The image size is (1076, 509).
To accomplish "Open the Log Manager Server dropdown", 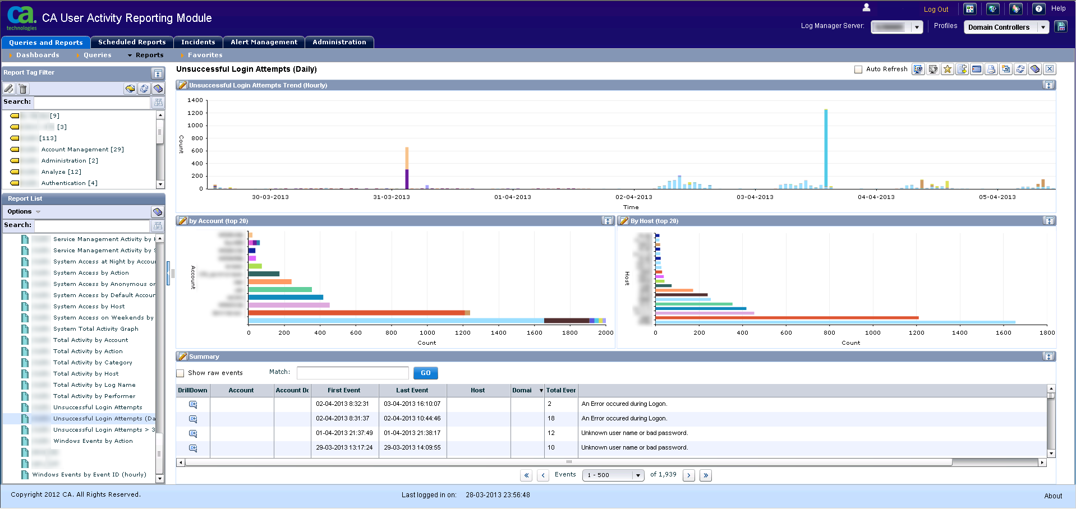I will [x=917, y=27].
